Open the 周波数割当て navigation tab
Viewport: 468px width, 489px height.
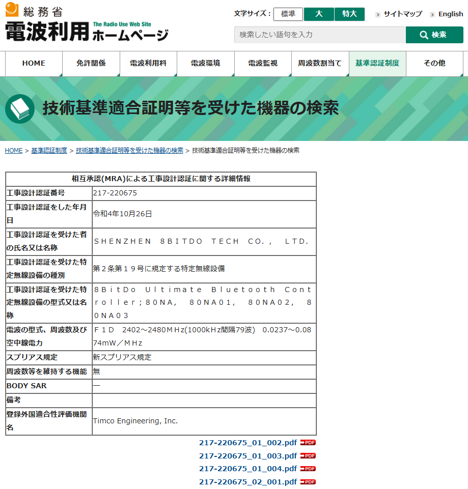click(320, 63)
